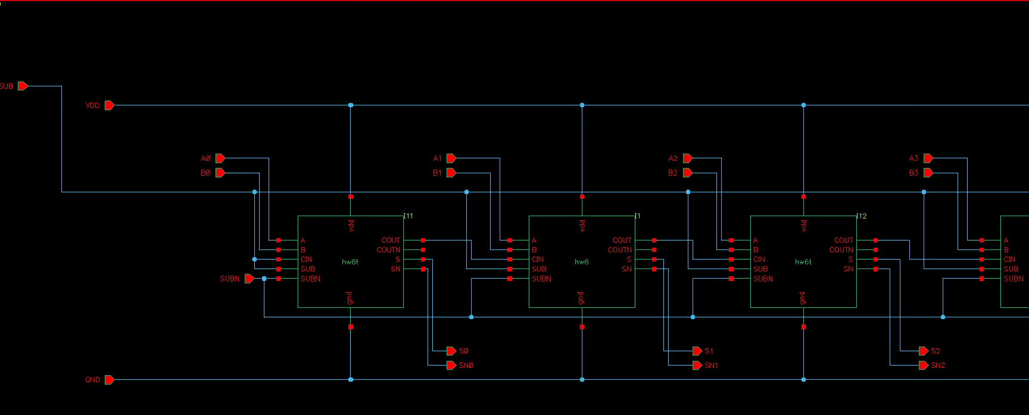Click the SN2 output pin

[x=924, y=366]
